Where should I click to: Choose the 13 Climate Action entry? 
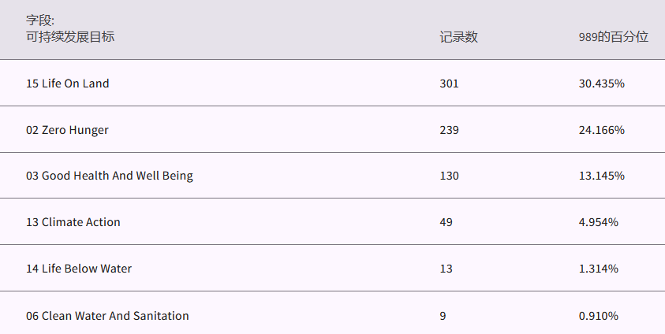(73, 222)
